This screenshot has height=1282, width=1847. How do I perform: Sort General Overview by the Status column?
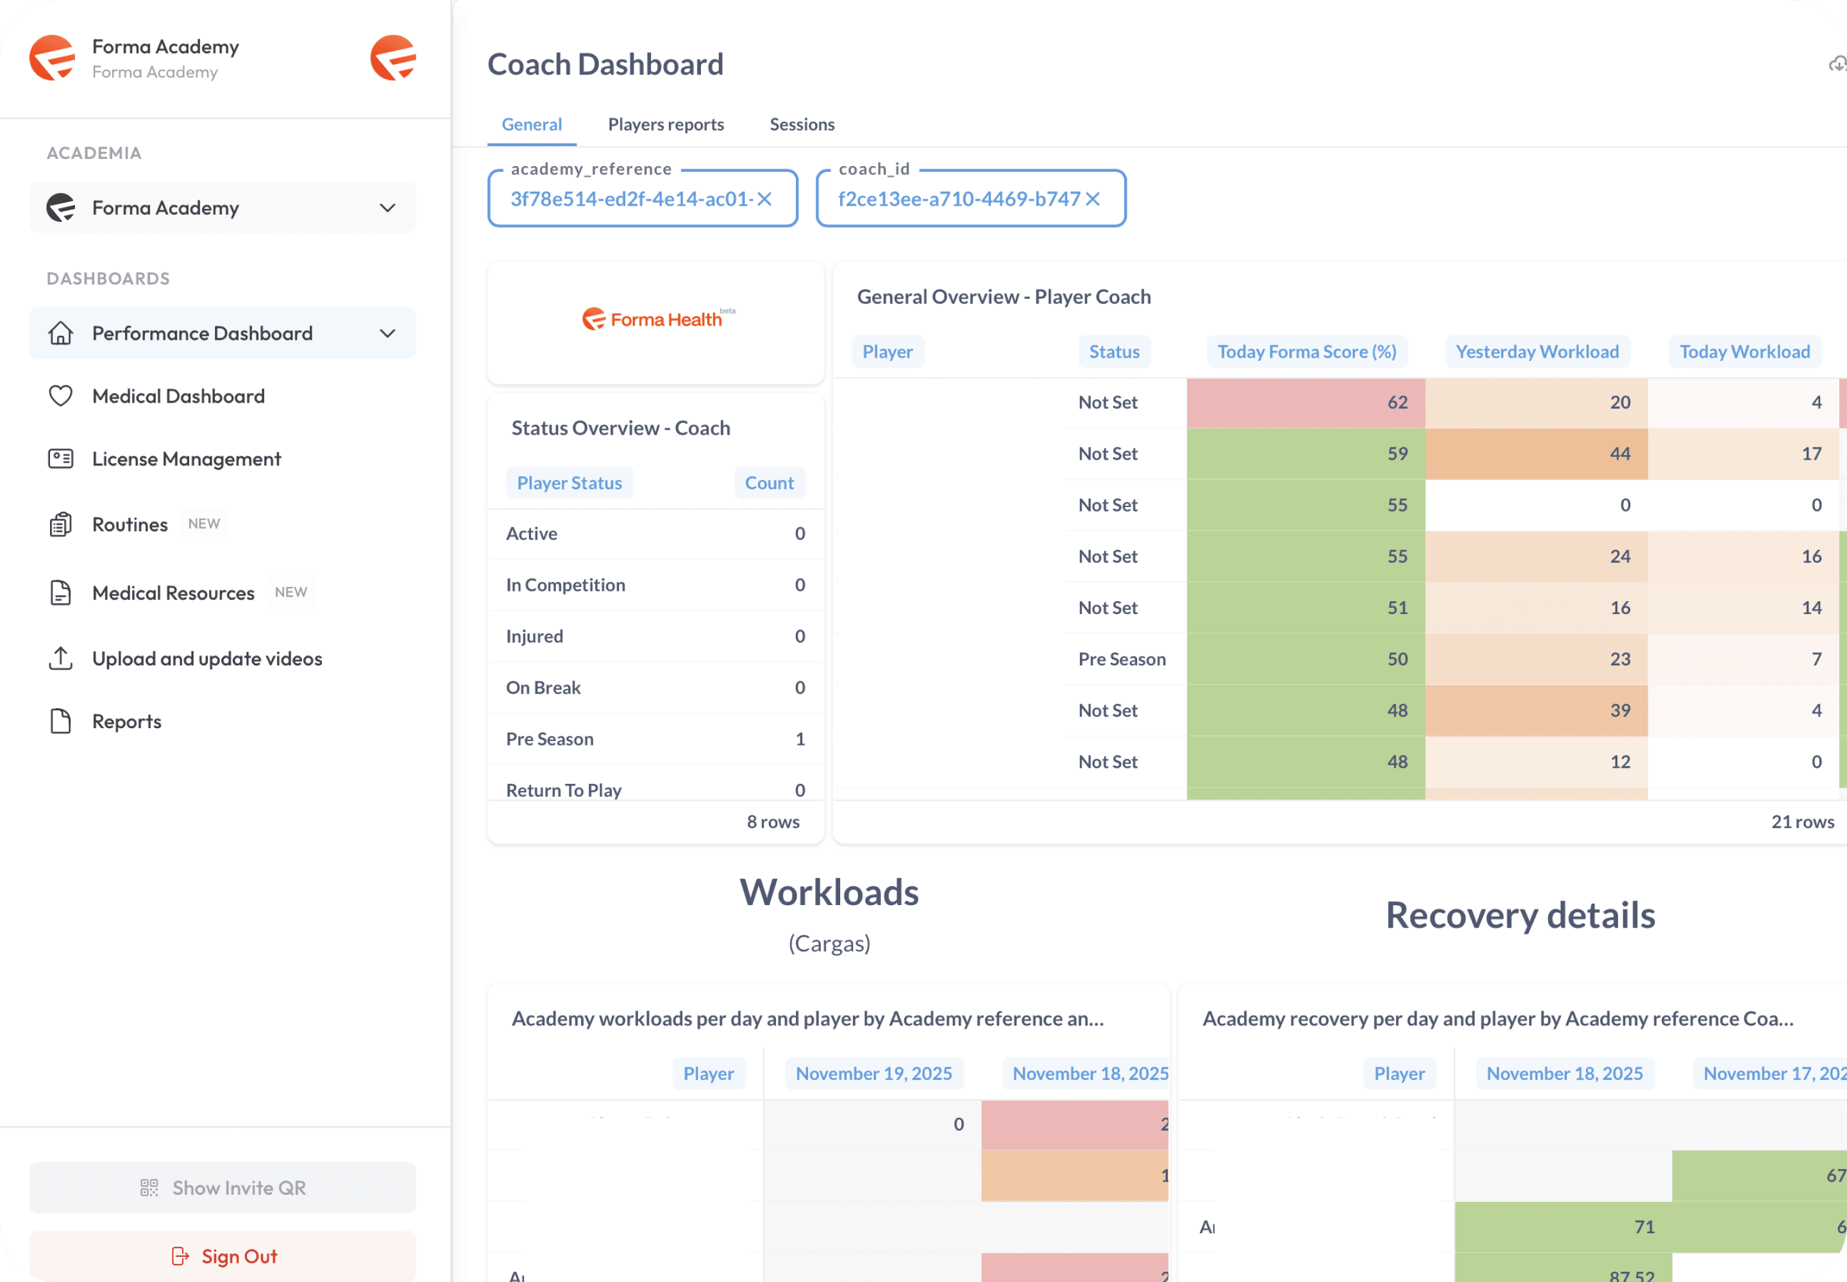coord(1114,352)
